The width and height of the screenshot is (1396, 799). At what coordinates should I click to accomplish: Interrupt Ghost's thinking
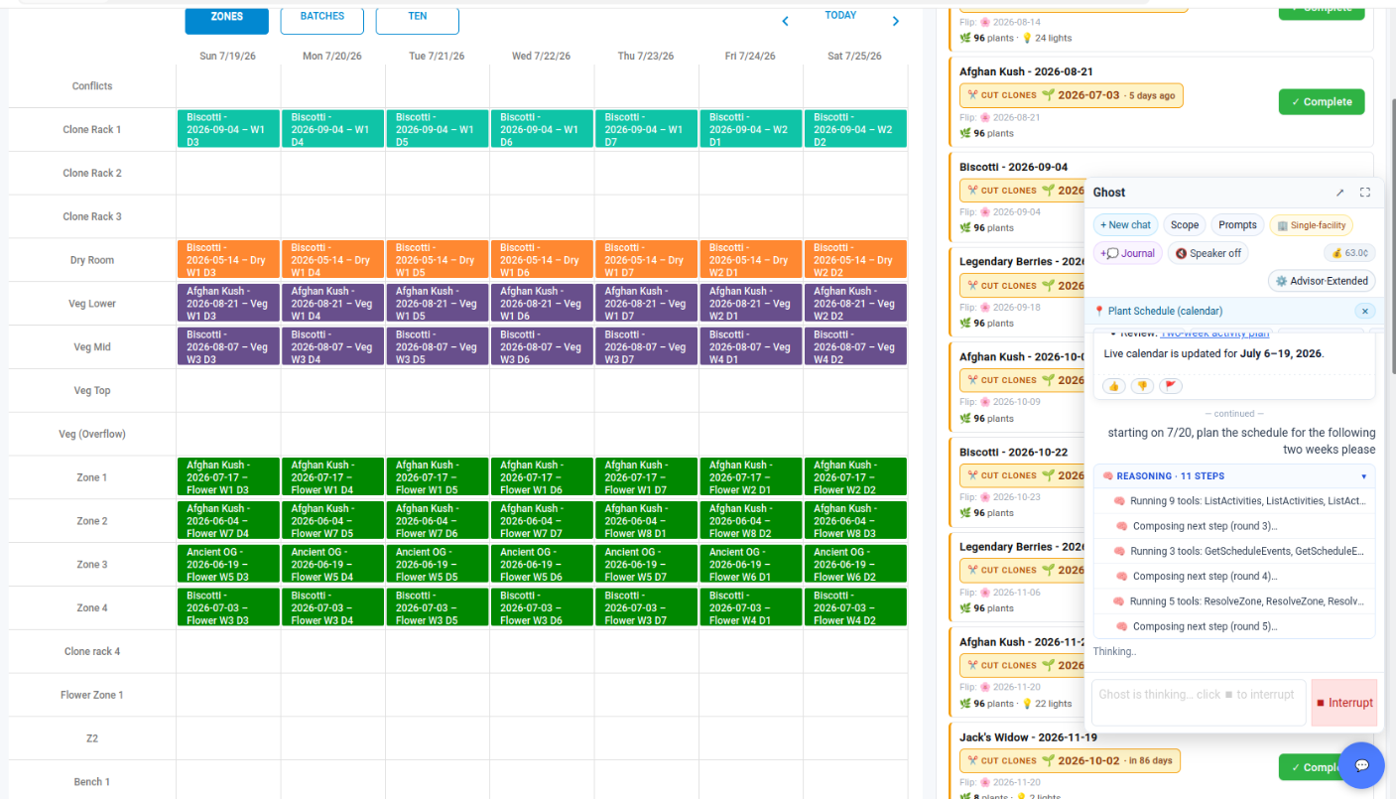click(1344, 703)
